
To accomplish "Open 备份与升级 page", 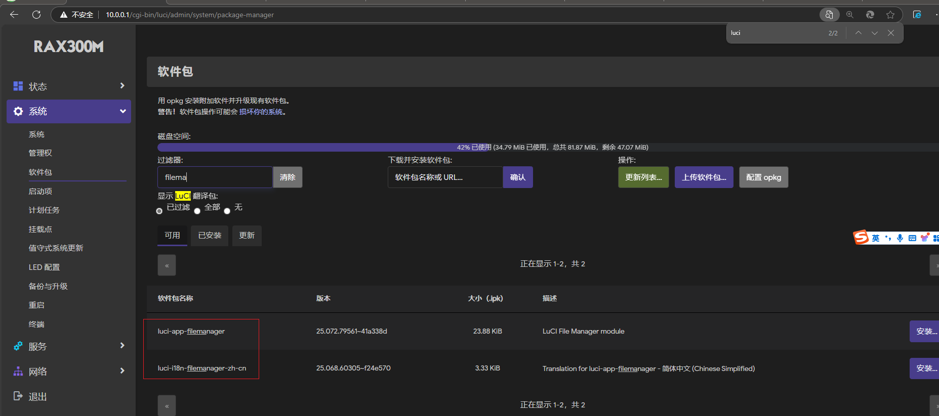I will click(48, 287).
